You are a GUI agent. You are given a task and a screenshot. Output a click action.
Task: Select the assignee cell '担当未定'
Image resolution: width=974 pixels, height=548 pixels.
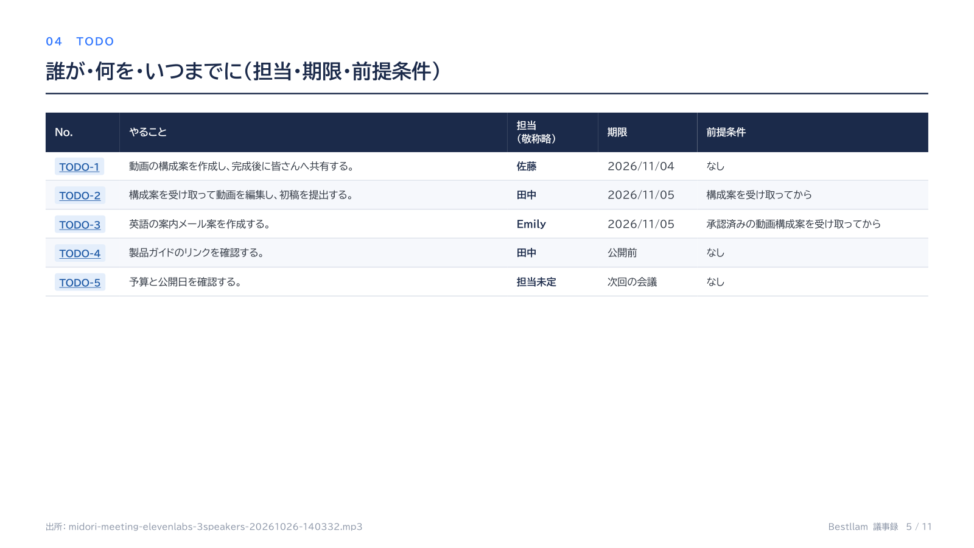[536, 282]
